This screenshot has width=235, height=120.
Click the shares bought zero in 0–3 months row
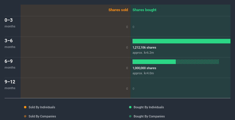[x=133, y=27]
